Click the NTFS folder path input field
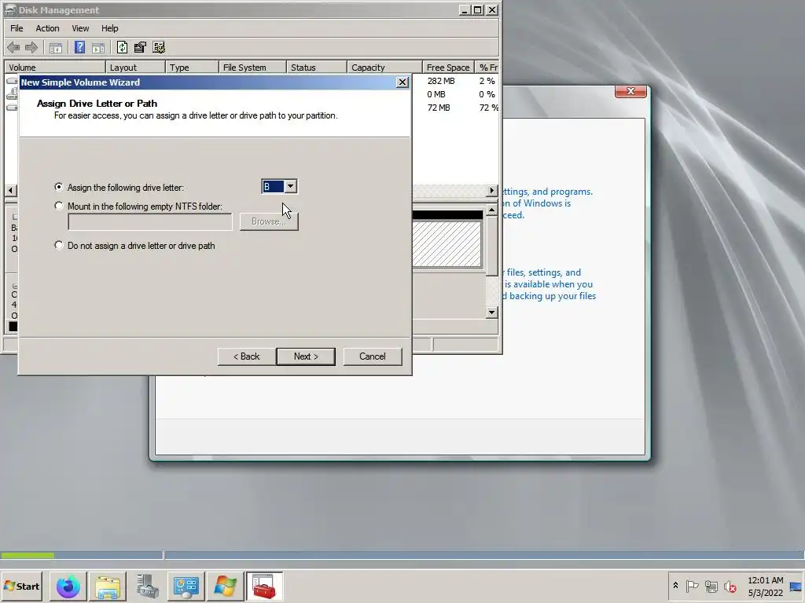 [x=150, y=221]
